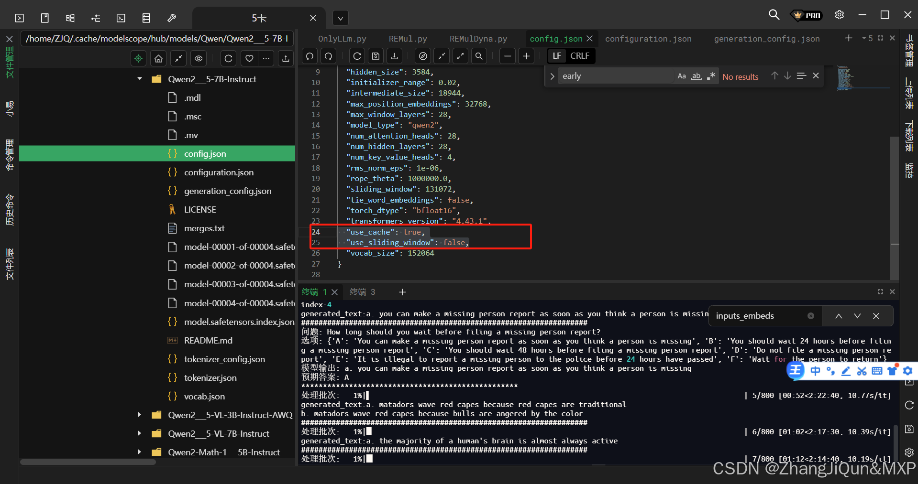
Task: Switch to terminal 3 tab
Action: pos(363,292)
